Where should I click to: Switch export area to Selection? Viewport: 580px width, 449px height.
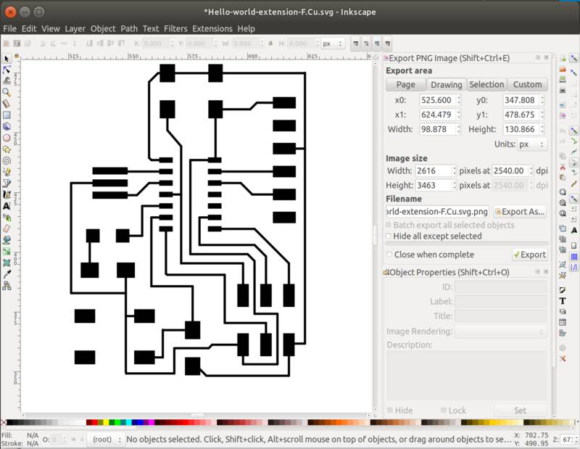(x=486, y=84)
